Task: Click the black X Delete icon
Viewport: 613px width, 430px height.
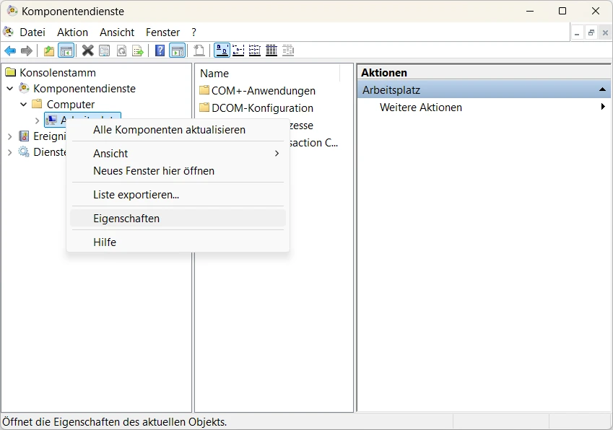Action: (88, 51)
